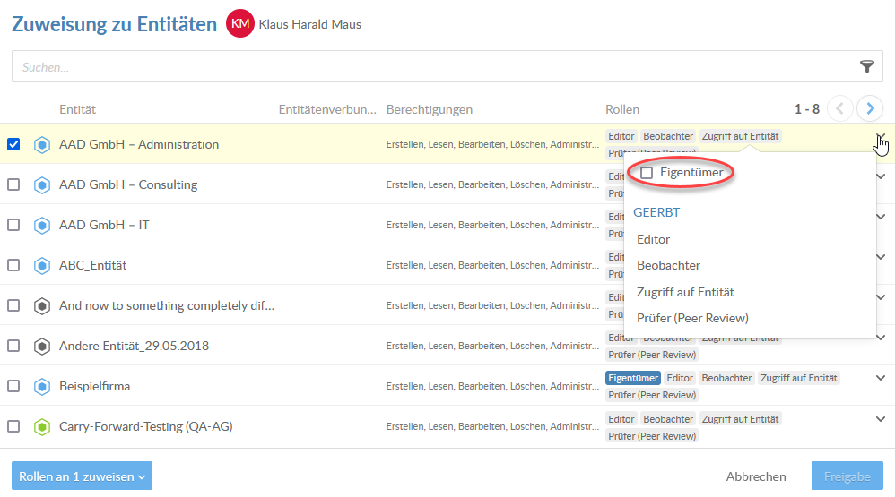The height and width of the screenshot is (497, 895).
Task: Uncheck the AAD GmbH – Administration row checkbox
Action: pos(13,144)
